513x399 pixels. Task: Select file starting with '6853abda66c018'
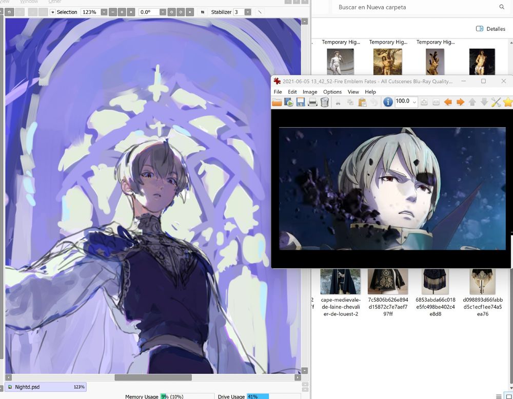point(436,293)
